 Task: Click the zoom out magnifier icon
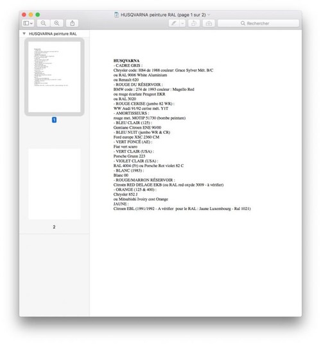coord(43,23)
